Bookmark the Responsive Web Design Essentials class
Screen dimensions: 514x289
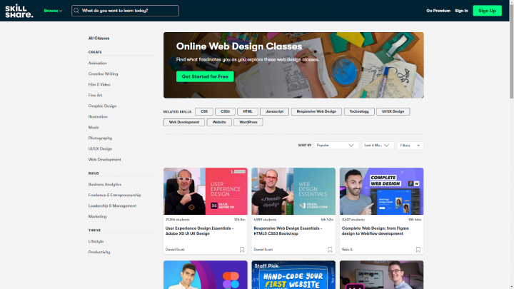(x=330, y=250)
